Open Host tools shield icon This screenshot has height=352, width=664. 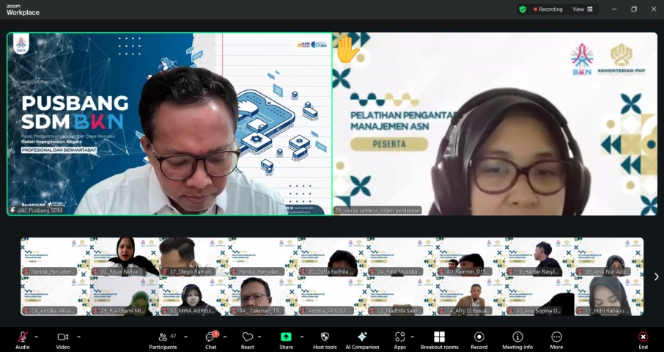[x=325, y=337]
